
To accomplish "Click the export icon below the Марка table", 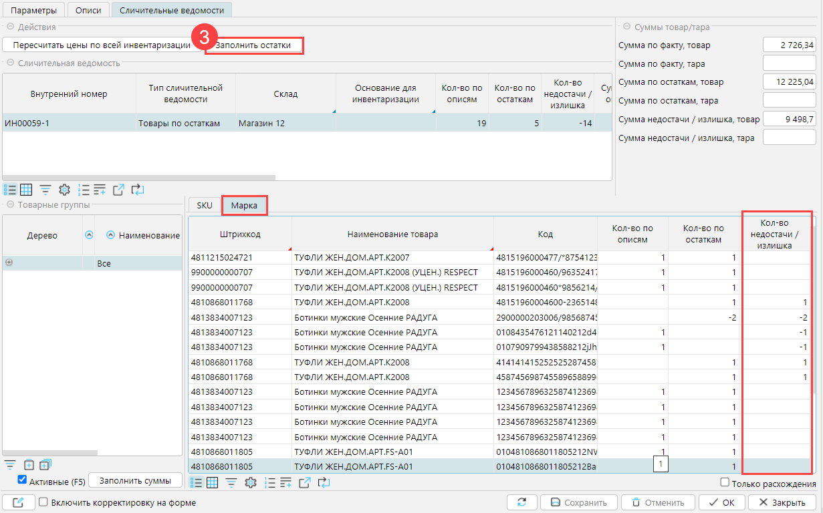I will 305,482.
